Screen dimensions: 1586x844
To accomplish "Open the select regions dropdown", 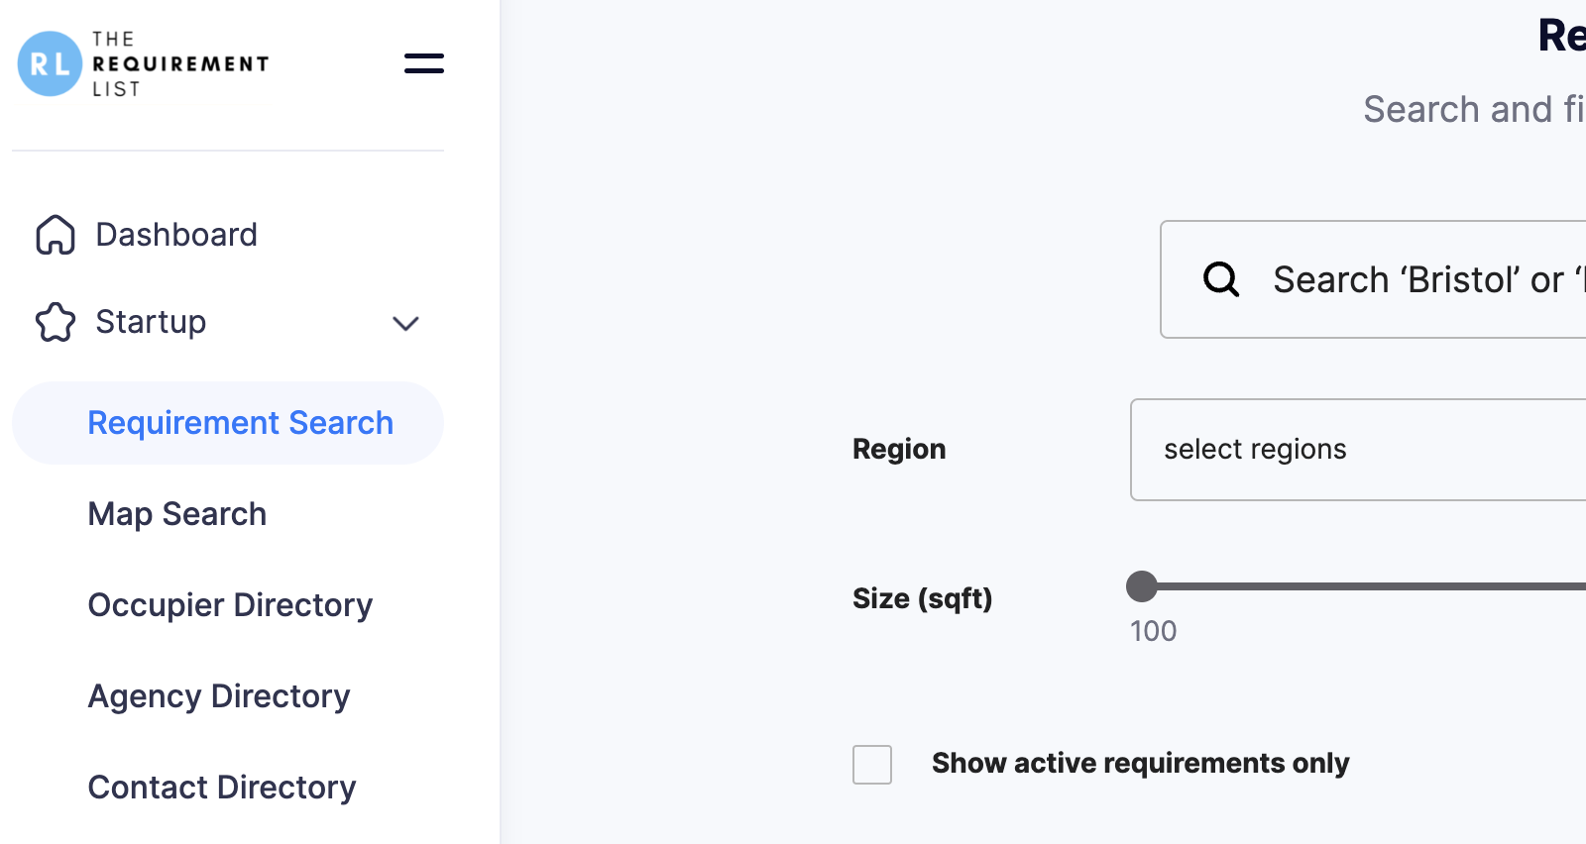I will 1358,450.
